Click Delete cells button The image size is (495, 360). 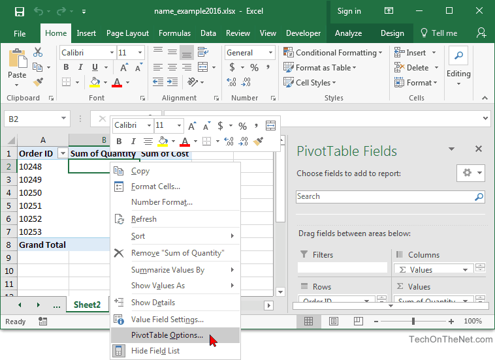tap(411, 67)
